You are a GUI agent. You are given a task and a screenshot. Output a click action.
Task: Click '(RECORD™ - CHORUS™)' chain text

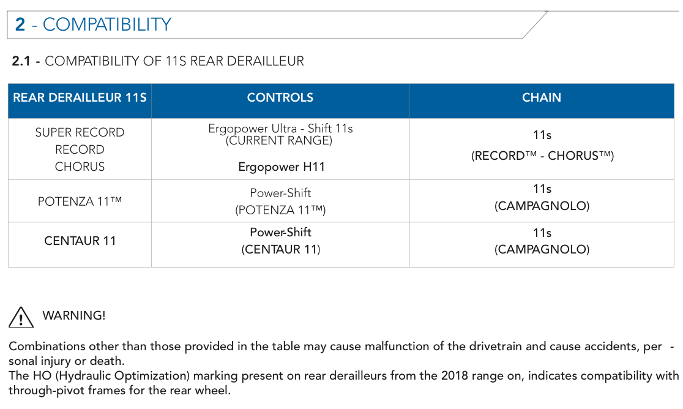coord(542,156)
